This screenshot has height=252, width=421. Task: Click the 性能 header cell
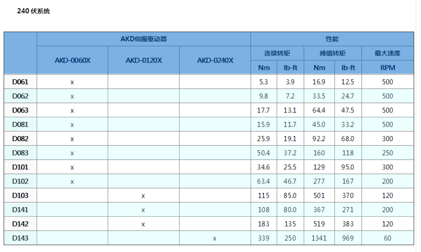click(332, 39)
